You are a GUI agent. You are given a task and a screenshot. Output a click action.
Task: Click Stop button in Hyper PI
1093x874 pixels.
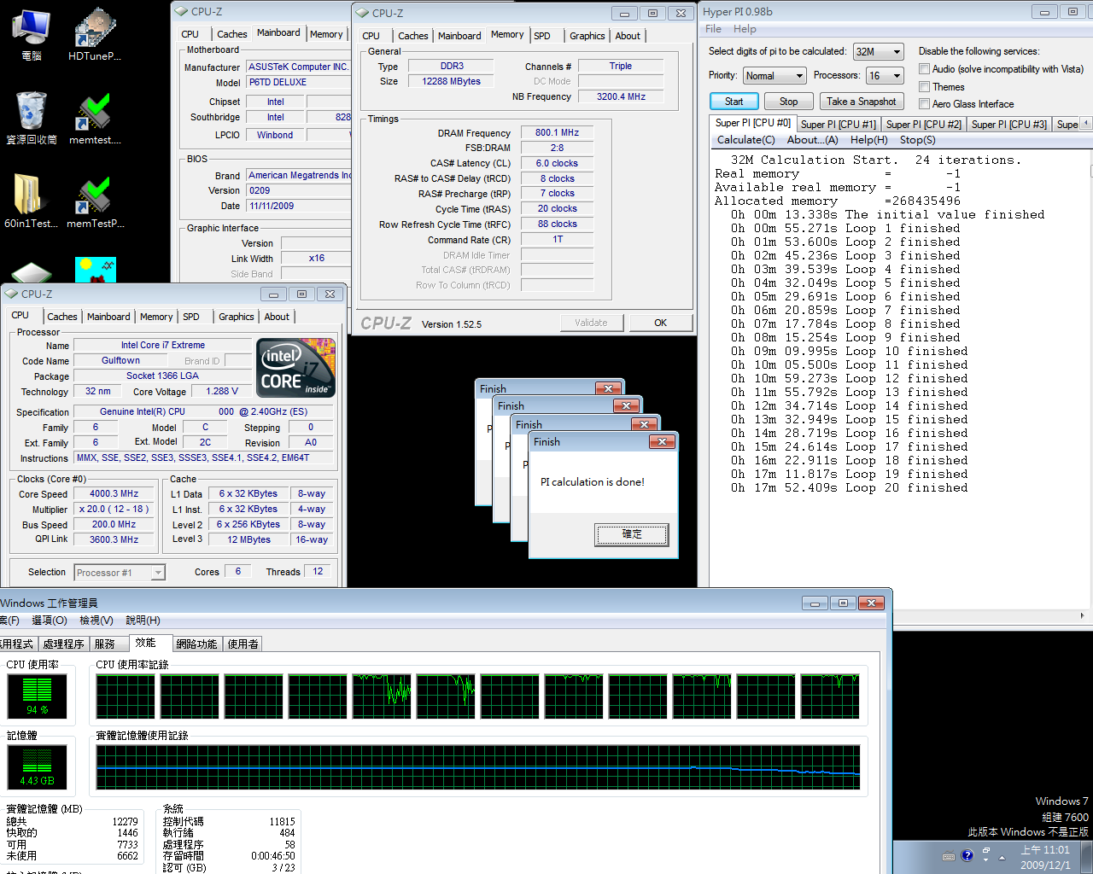click(x=788, y=102)
